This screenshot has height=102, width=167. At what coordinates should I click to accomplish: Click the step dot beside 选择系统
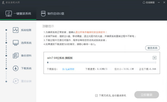(x=6, y=43)
